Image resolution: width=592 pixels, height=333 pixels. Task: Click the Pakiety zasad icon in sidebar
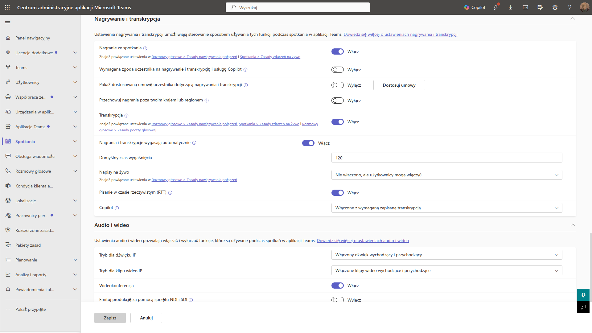(x=8, y=245)
